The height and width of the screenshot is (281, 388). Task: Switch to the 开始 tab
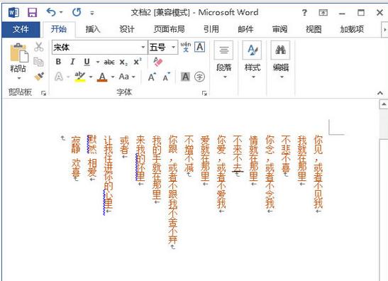click(59, 29)
